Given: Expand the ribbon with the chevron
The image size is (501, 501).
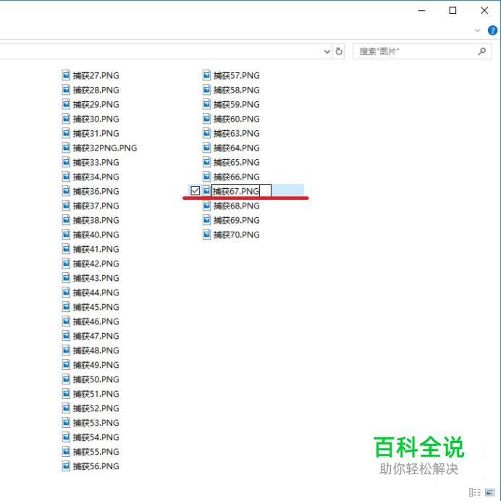Looking at the screenshot, I should 478,30.
